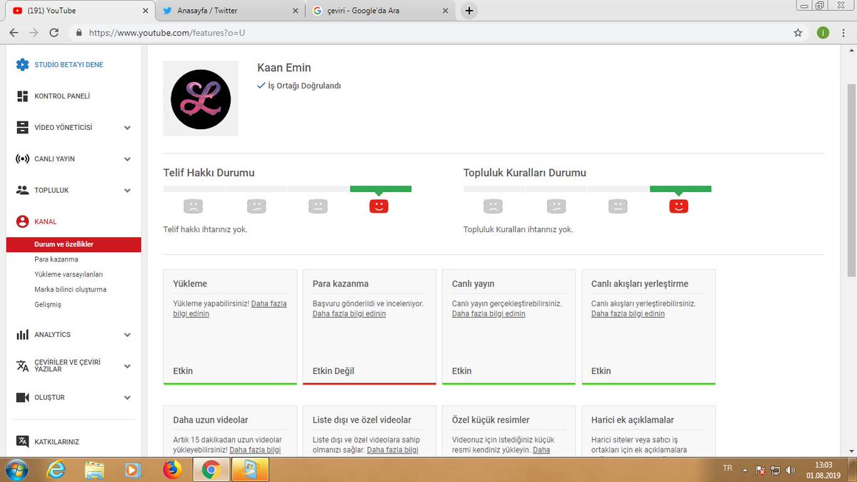Click Daha fazla bilgi under Daha uzun videolar
Viewport: 857px width, 482px height.
[x=255, y=450]
